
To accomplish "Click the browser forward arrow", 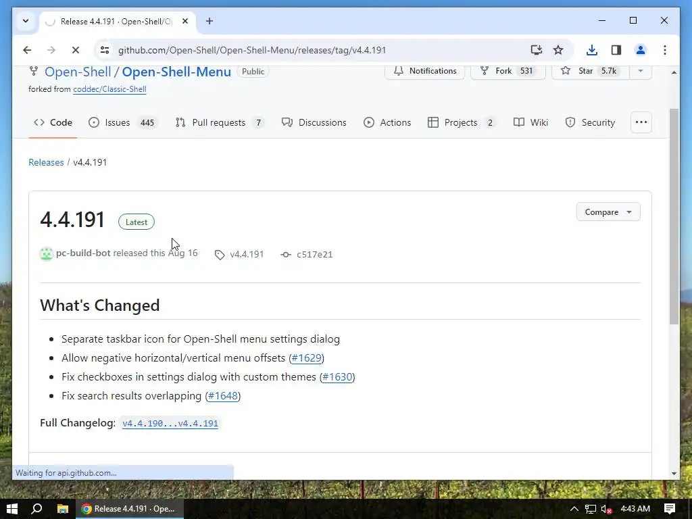I will [51, 50].
